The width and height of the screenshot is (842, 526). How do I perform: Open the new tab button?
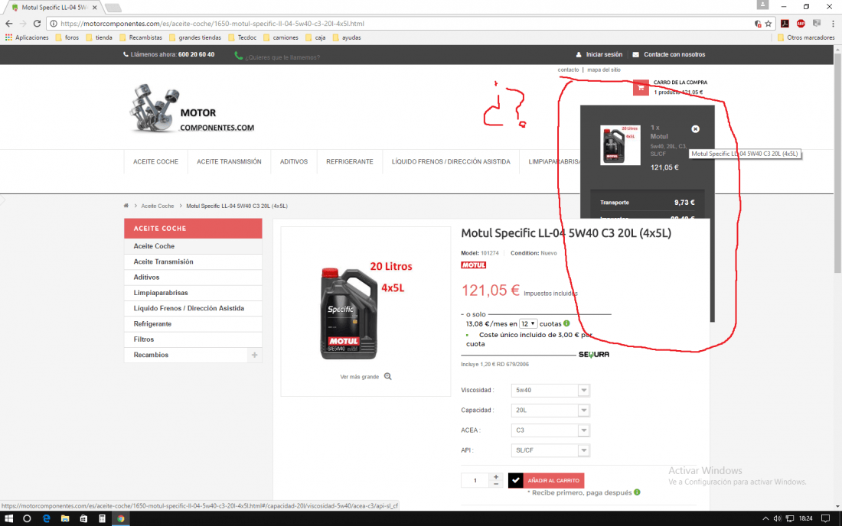point(113,8)
